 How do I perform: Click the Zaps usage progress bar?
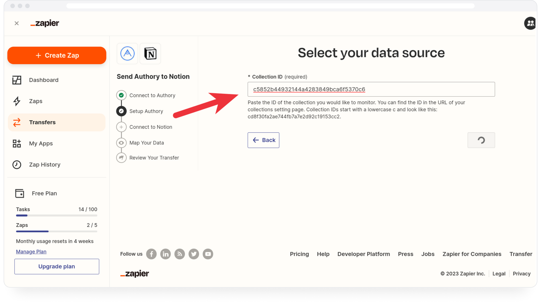click(57, 231)
